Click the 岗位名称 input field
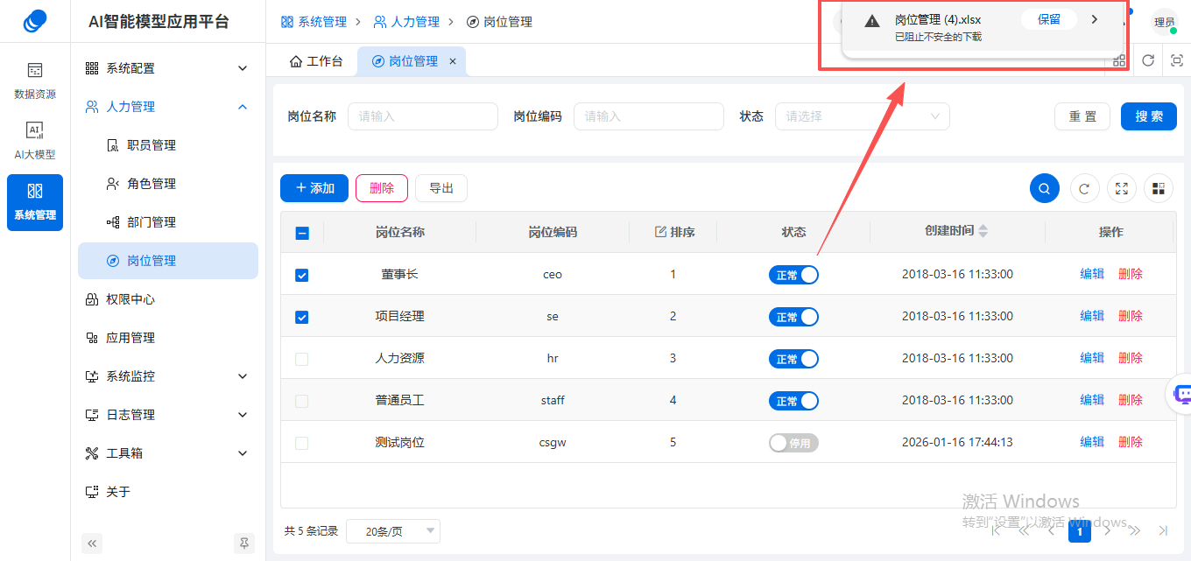The width and height of the screenshot is (1191, 561). [423, 116]
